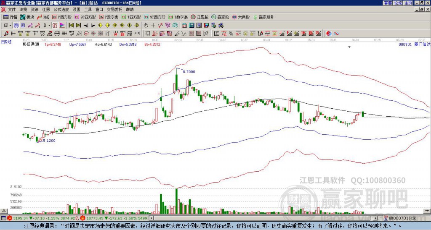Open the 公式选股 menu
This screenshot has height=230, width=431.
tap(61, 10)
